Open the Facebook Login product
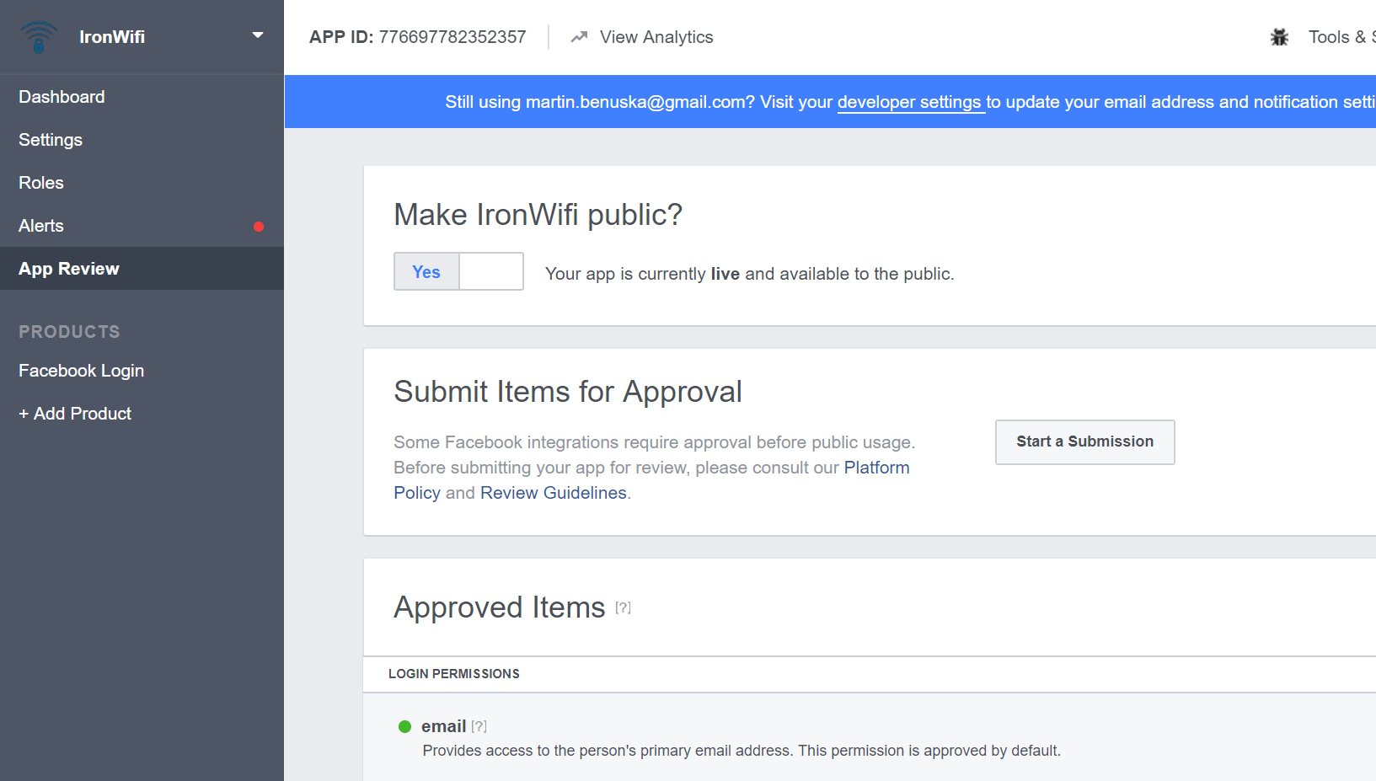The image size is (1376, 781). (x=142, y=371)
